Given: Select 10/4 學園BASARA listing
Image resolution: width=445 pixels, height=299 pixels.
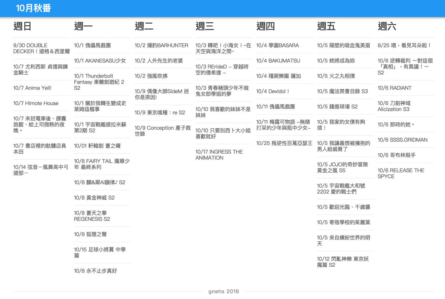Looking at the screenshot, I should pos(277,45).
